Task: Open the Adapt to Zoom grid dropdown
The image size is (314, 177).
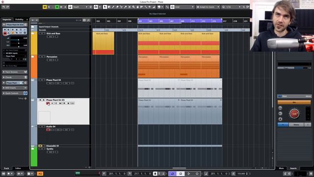Action: [208, 7]
